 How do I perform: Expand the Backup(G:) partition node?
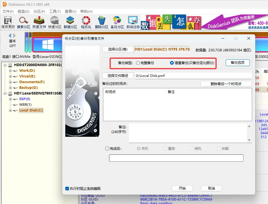(11, 88)
